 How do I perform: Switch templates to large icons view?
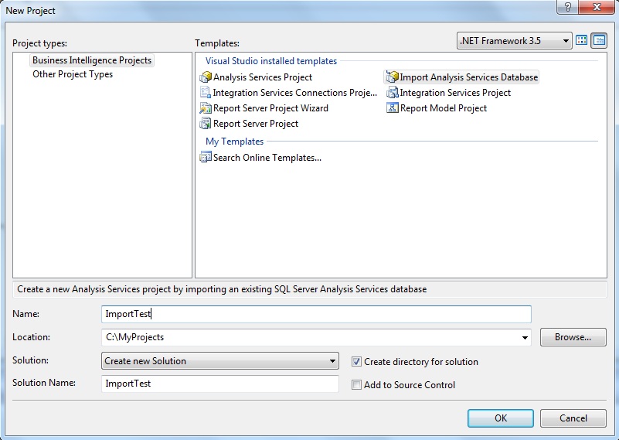coord(581,40)
